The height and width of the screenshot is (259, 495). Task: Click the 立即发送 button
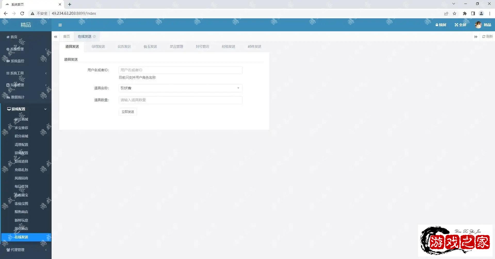[x=128, y=112]
